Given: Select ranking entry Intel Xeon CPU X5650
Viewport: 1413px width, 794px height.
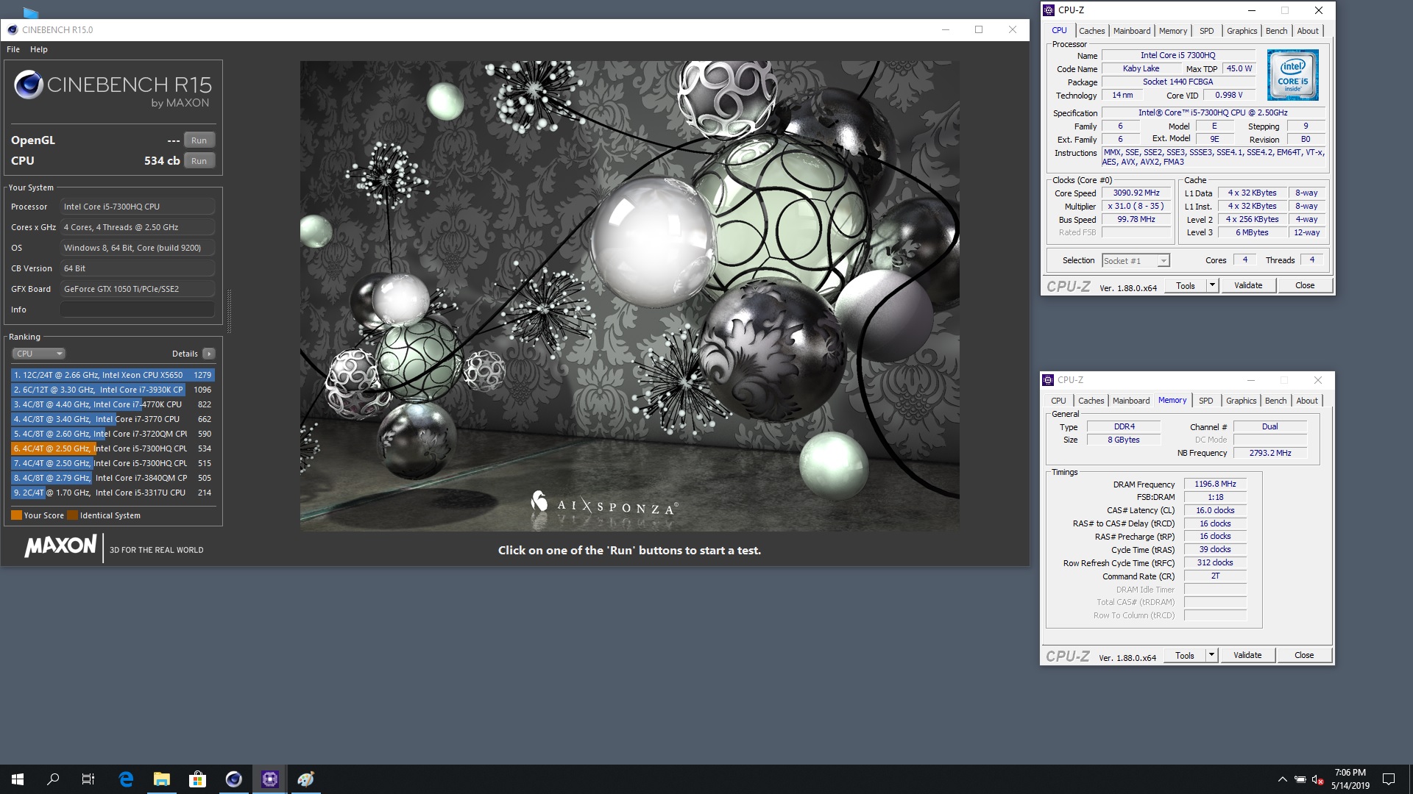Looking at the screenshot, I should (113, 375).
